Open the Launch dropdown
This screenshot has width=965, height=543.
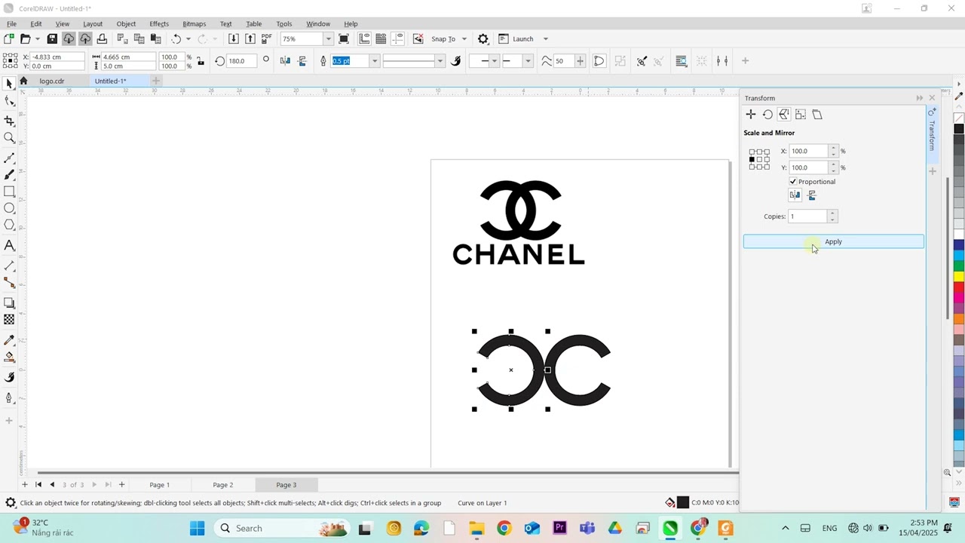(545, 38)
